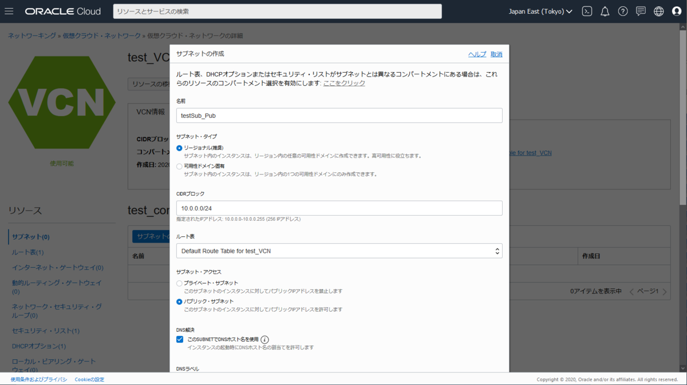The width and height of the screenshot is (687, 385).
Task: Go to previous page arrow in subnet table
Action: pyautogui.click(x=632, y=292)
